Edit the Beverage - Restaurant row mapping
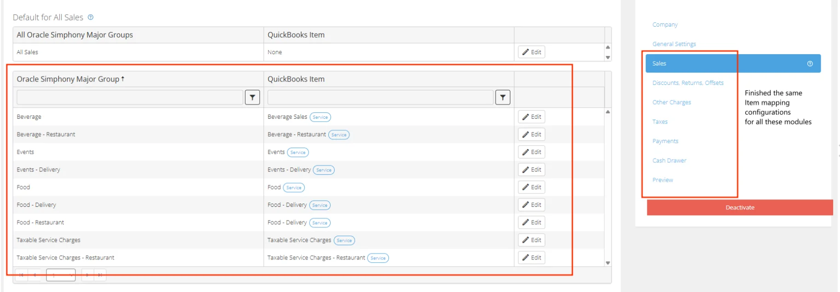 click(x=531, y=134)
